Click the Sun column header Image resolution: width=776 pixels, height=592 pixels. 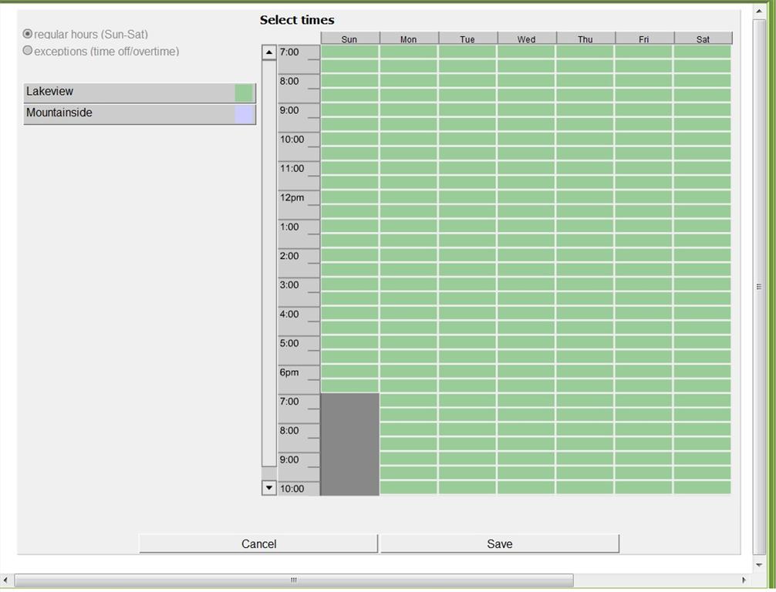(349, 39)
